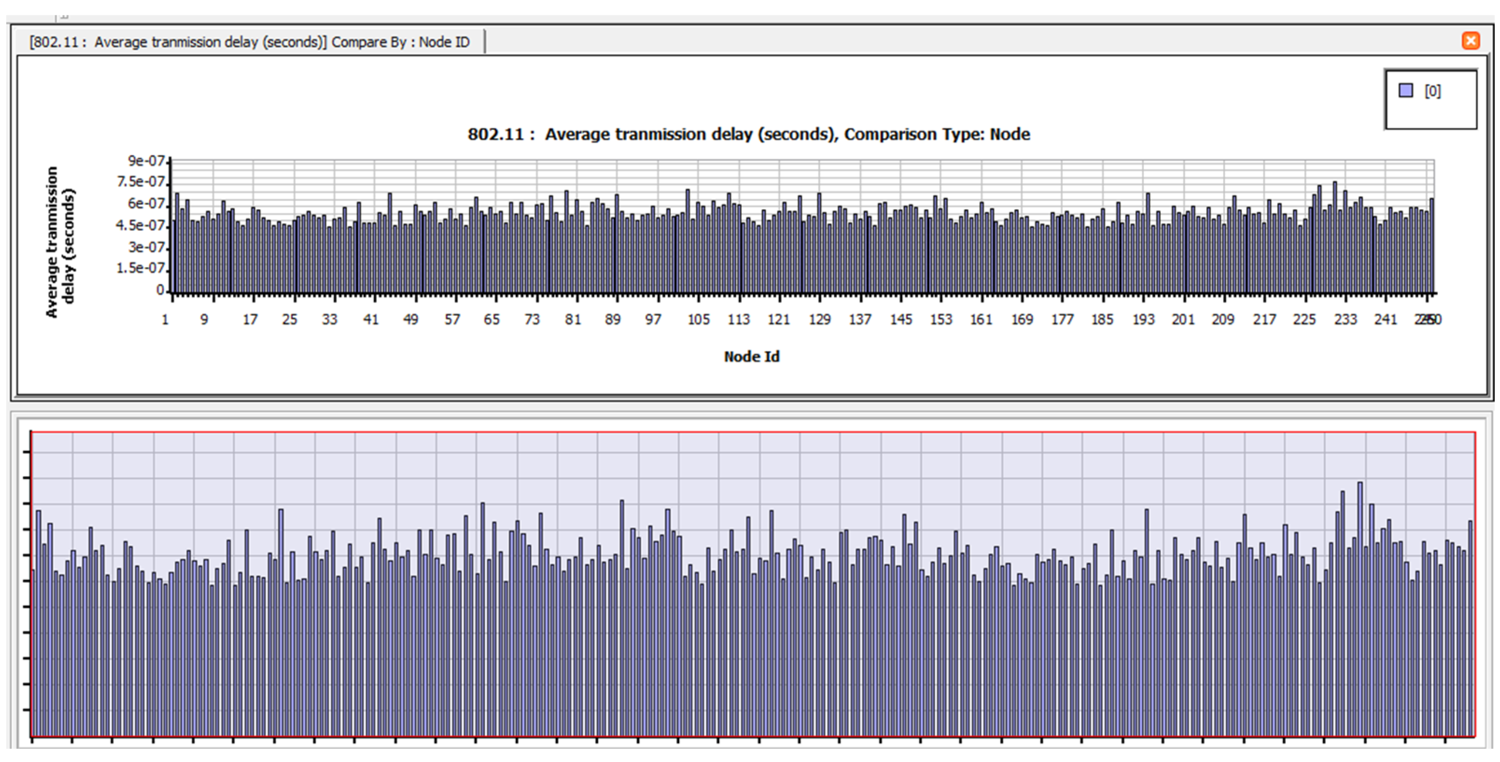This screenshot has height=762, width=1500.
Task: Click x-axis label for node 57
Action: (452, 319)
